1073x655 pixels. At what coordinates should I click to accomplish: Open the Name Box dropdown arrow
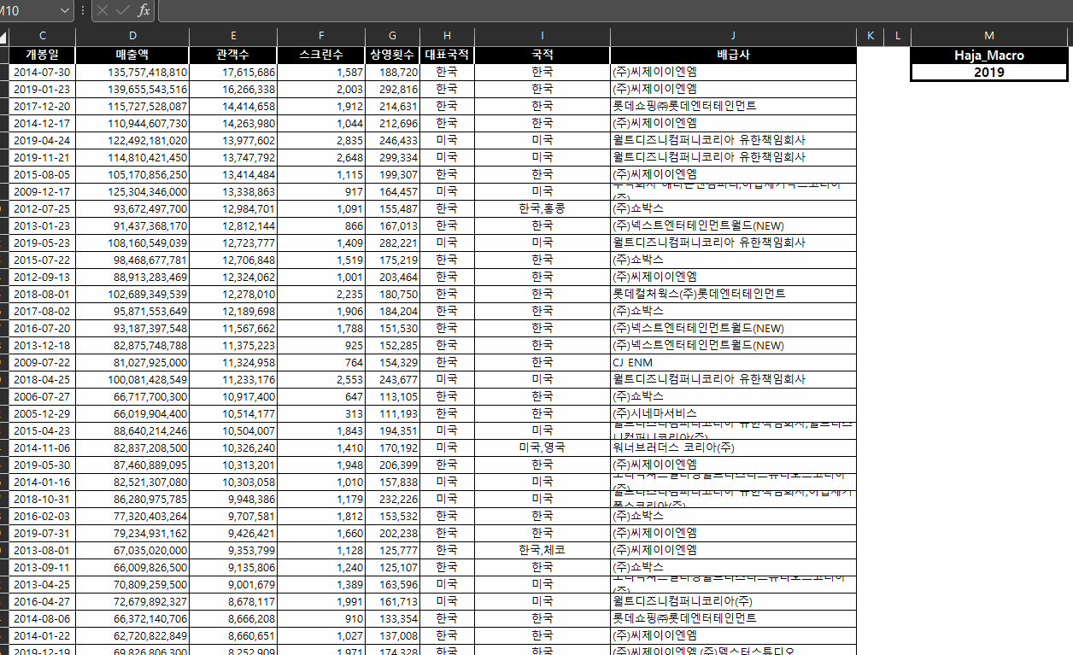[x=66, y=10]
